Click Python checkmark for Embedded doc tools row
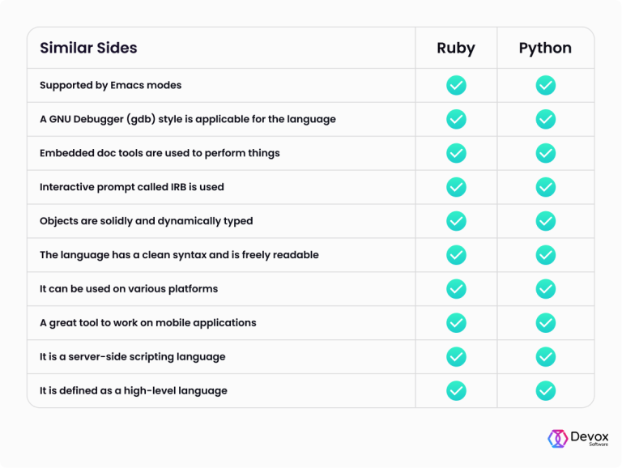This screenshot has height=468, width=622. [x=545, y=153]
